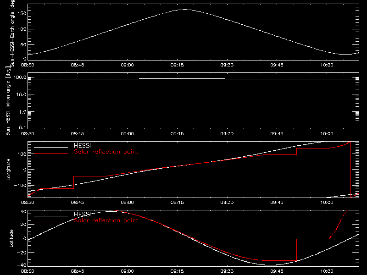This screenshot has width=367, height=275.
Task: Click the 1.0 tick in Moon angle plot
Action: [22, 112]
